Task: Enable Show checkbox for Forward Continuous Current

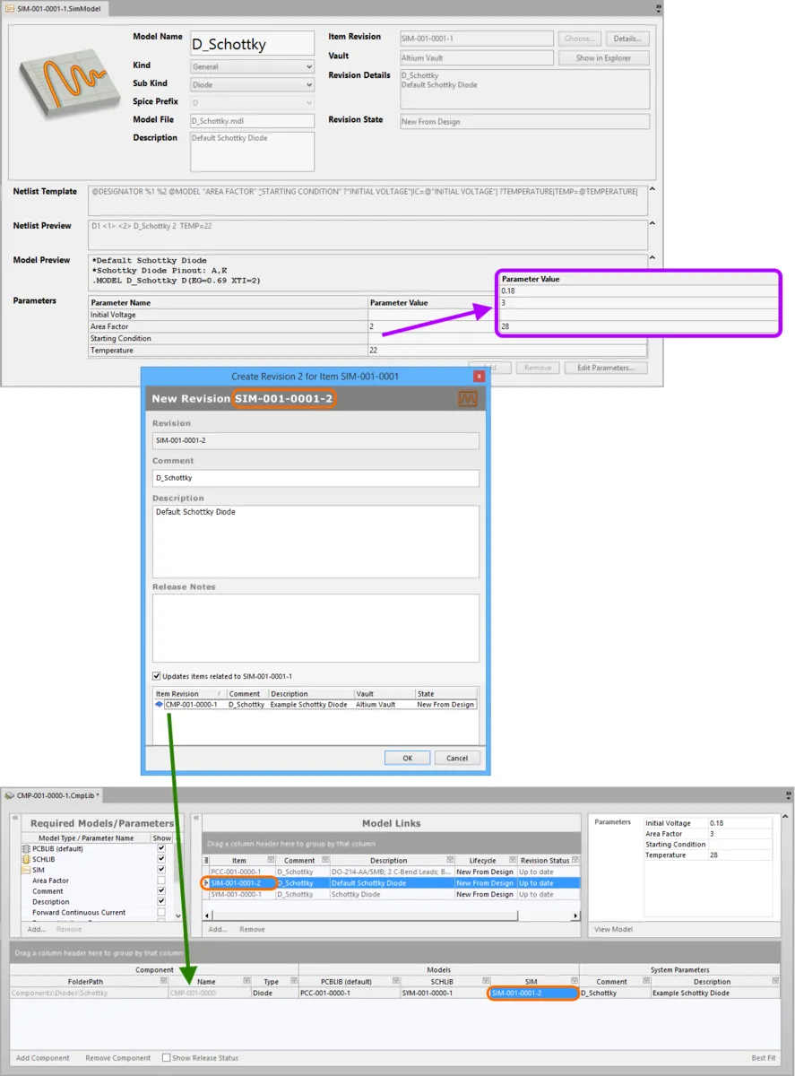Action: pyautogui.click(x=161, y=913)
